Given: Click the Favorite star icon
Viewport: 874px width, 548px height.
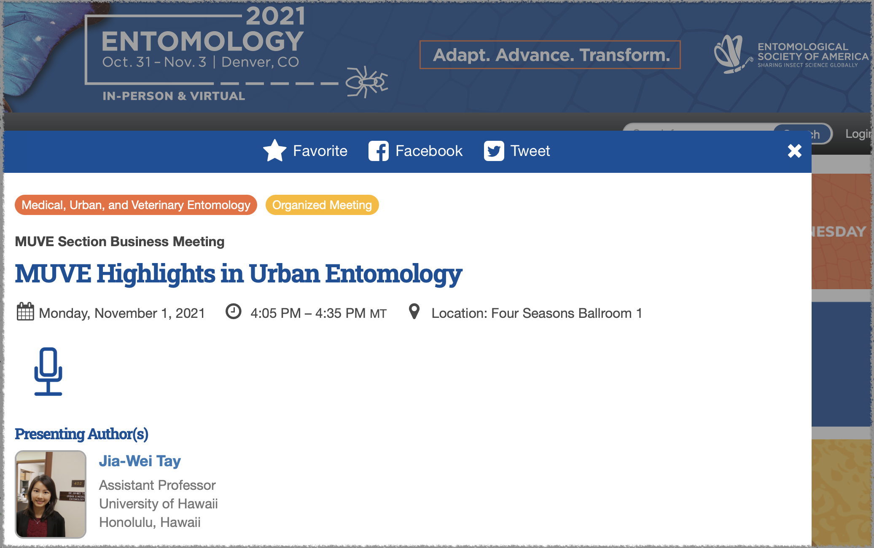Looking at the screenshot, I should (x=275, y=150).
